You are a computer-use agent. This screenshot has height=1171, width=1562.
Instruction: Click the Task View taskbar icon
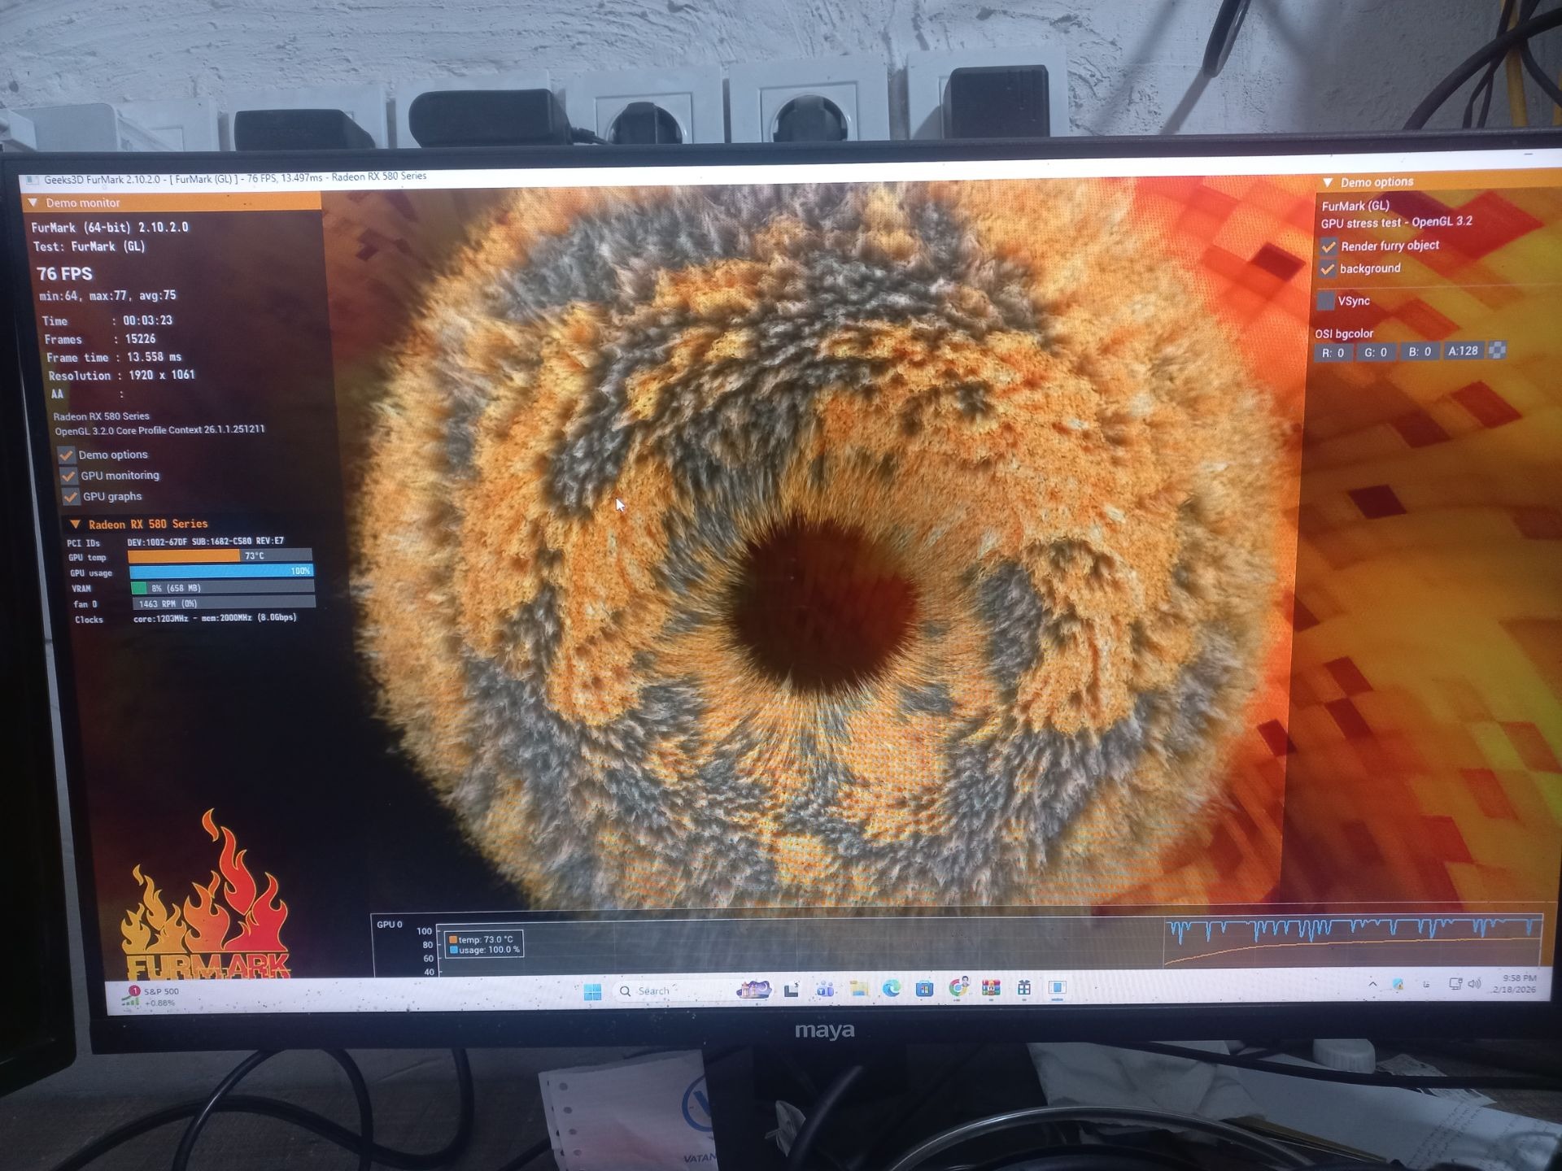(x=791, y=990)
